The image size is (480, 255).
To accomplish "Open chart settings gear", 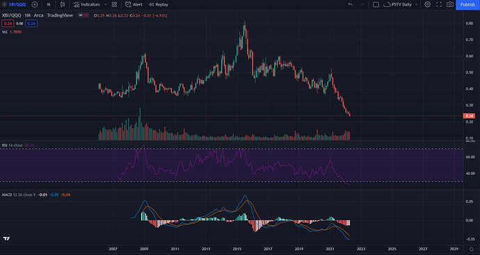I will pyautogui.click(x=427, y=5).
